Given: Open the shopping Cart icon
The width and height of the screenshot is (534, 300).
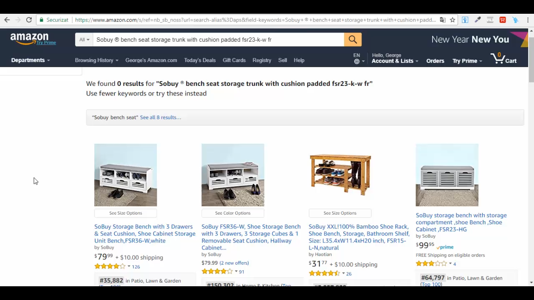Looking at the screenshot, I should [504, 59].
